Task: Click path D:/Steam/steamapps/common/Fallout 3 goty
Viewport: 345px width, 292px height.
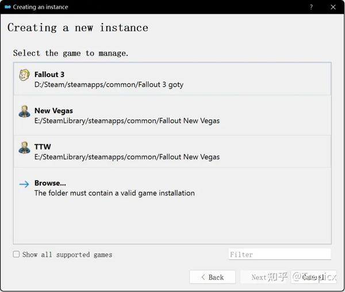Action: (x=109, y=84)
